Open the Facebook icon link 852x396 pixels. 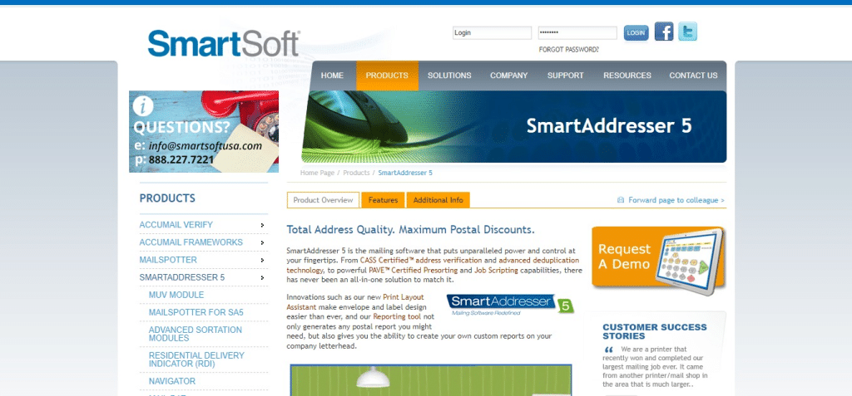tap(663, 32)
